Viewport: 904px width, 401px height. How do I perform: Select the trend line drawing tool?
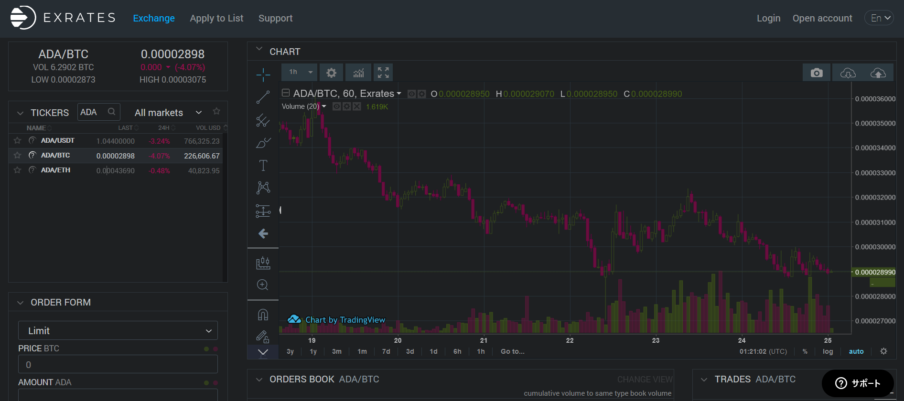tap(263, 97)
